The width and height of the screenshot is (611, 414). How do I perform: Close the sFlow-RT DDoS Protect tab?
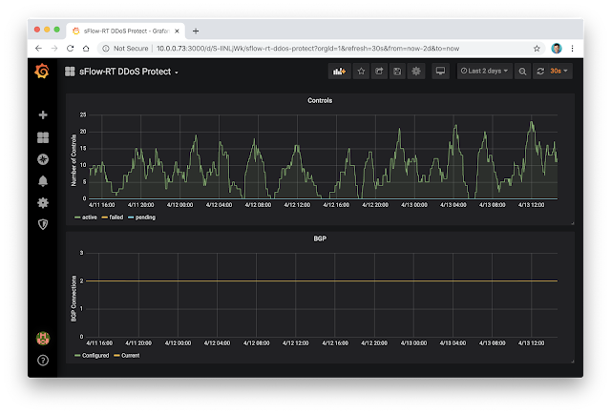pyautogui.click(x=177, y=31)
